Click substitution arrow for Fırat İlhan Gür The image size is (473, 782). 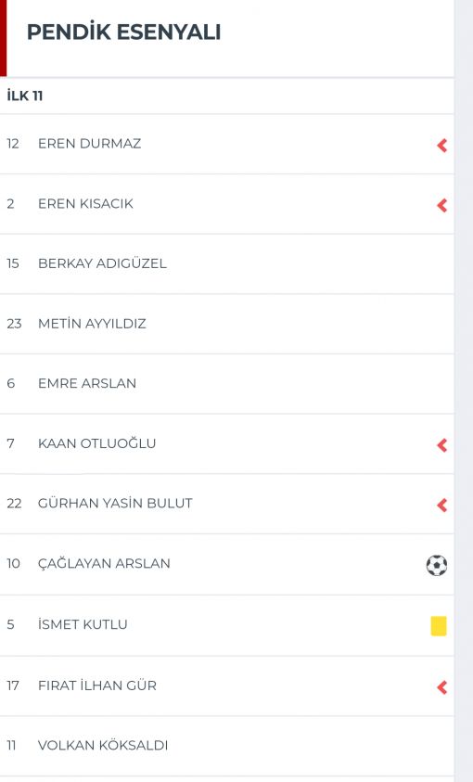pyautogui.click(x=441, y=687)
